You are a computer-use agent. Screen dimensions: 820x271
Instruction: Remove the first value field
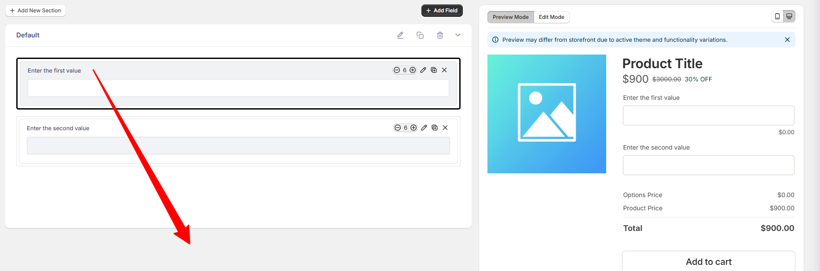pyautogui.click(x=444, y=70)
